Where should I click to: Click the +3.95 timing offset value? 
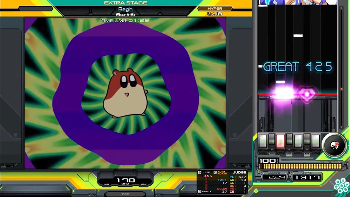coord(206,176)
